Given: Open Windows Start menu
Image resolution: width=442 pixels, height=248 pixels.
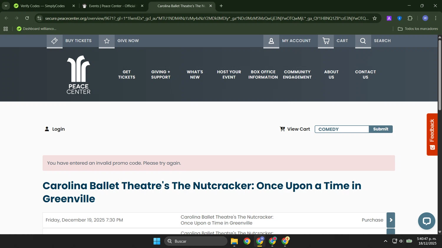Looking at the screenshot, I should [157, 241].
